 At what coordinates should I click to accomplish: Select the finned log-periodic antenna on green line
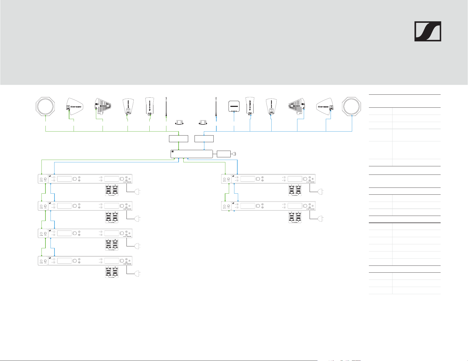point(103,106)
